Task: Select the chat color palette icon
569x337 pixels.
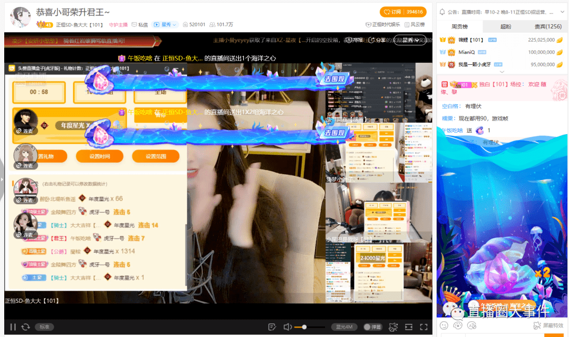Action: (x=457, y=325)
